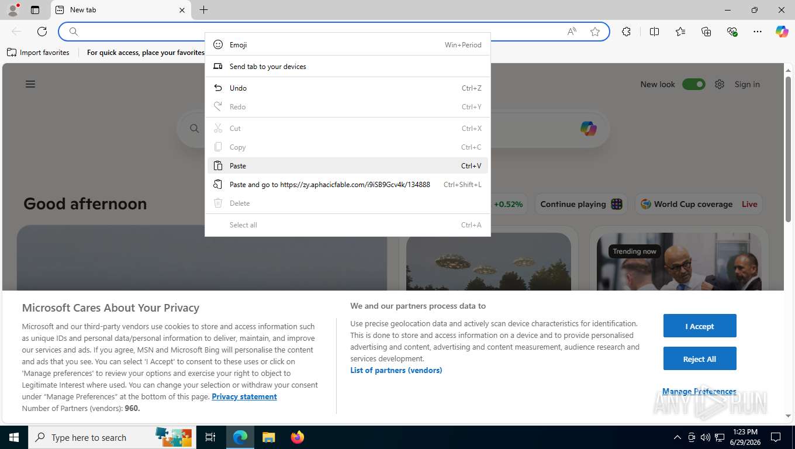Open the vertical scrollbar down arrow

pos(788,416)
